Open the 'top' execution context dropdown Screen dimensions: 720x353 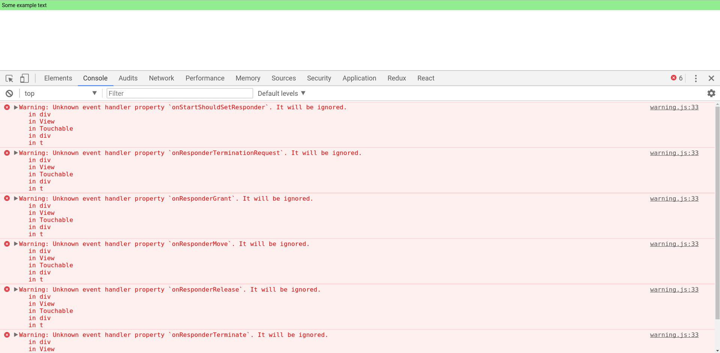(x=60, y=93)
